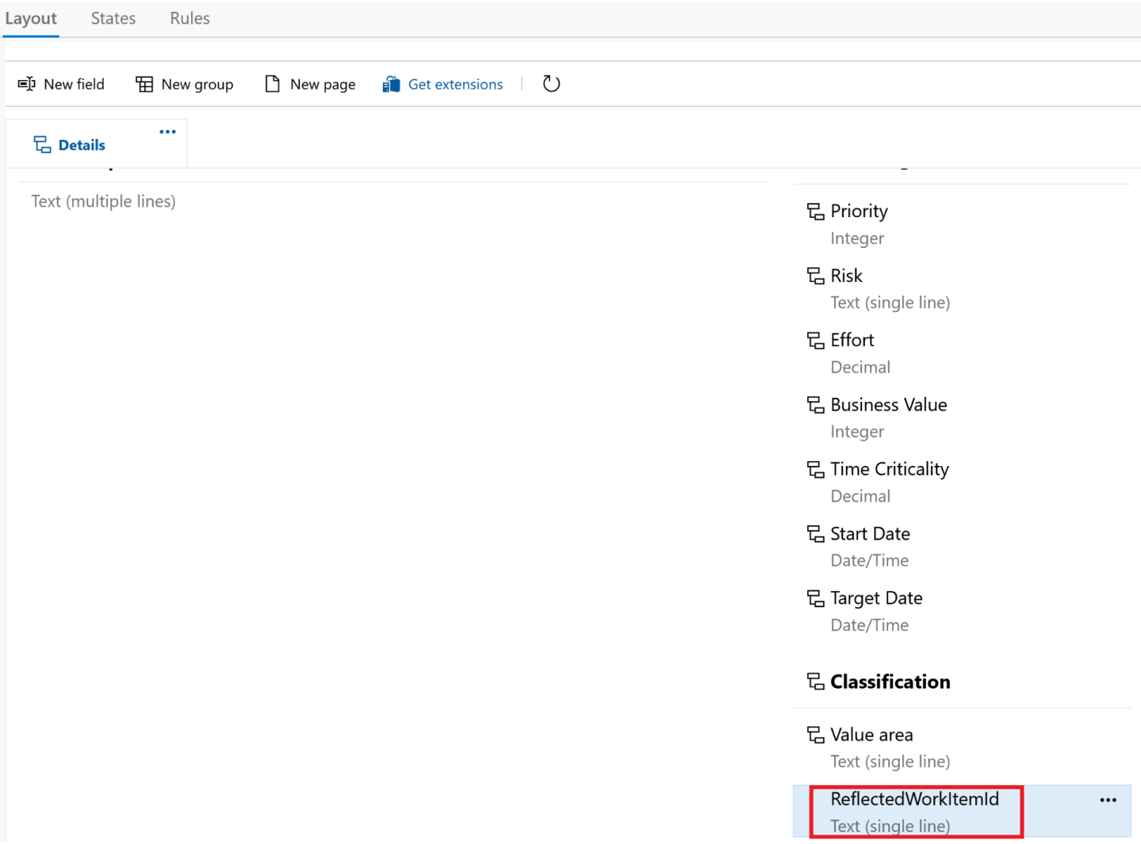Open the ReflectedWorkItemId ellipsis menu
This screenshot has width=1141, height=844.
click(1107, 800)
